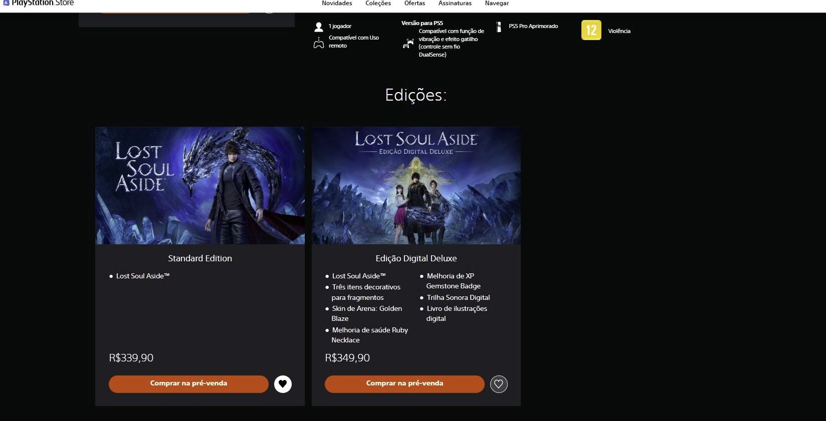Click the DualSense vibration controller icon
This screenshot has width=826, height=421.
[408, 44]
